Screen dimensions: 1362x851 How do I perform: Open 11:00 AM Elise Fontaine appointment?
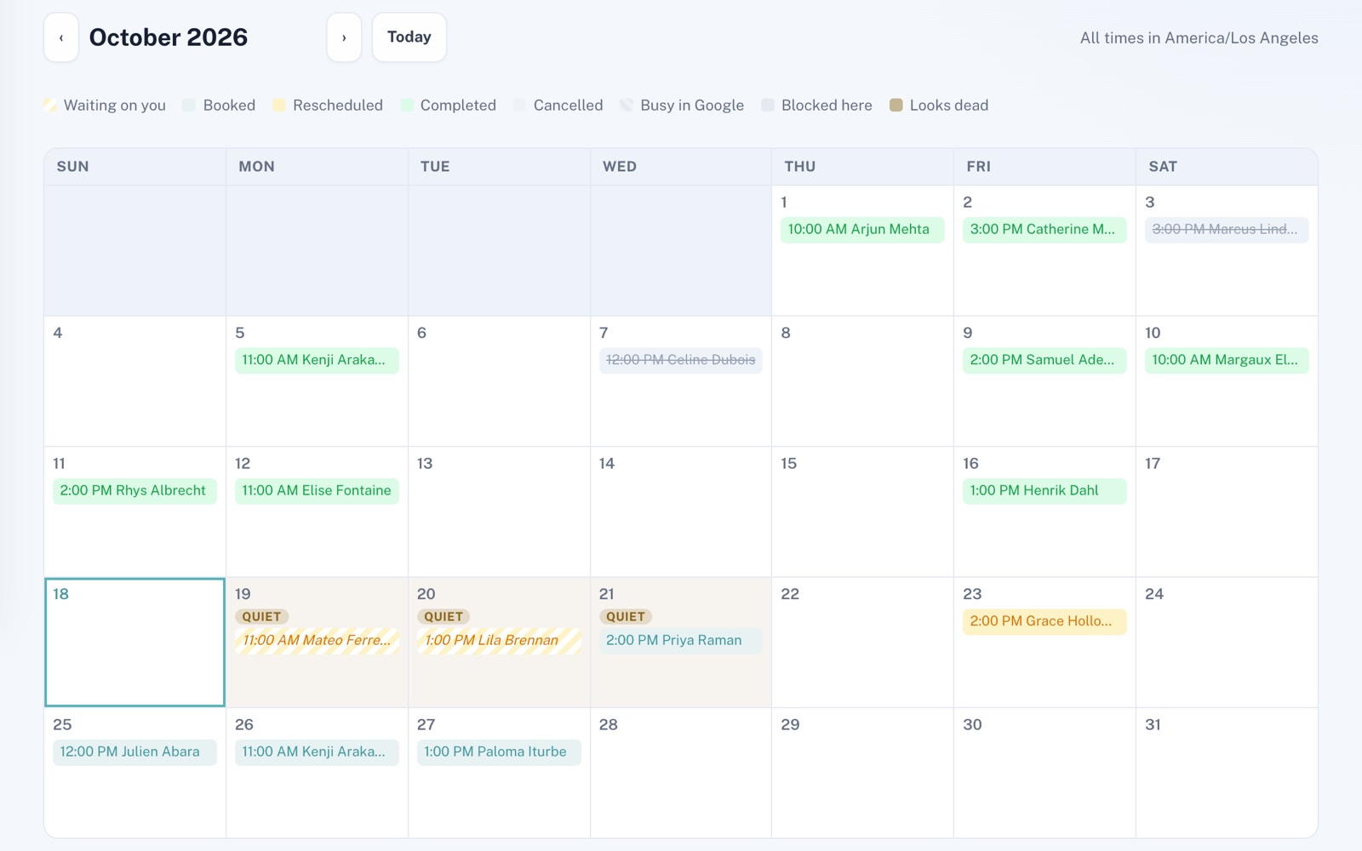(x=317, y=491)
